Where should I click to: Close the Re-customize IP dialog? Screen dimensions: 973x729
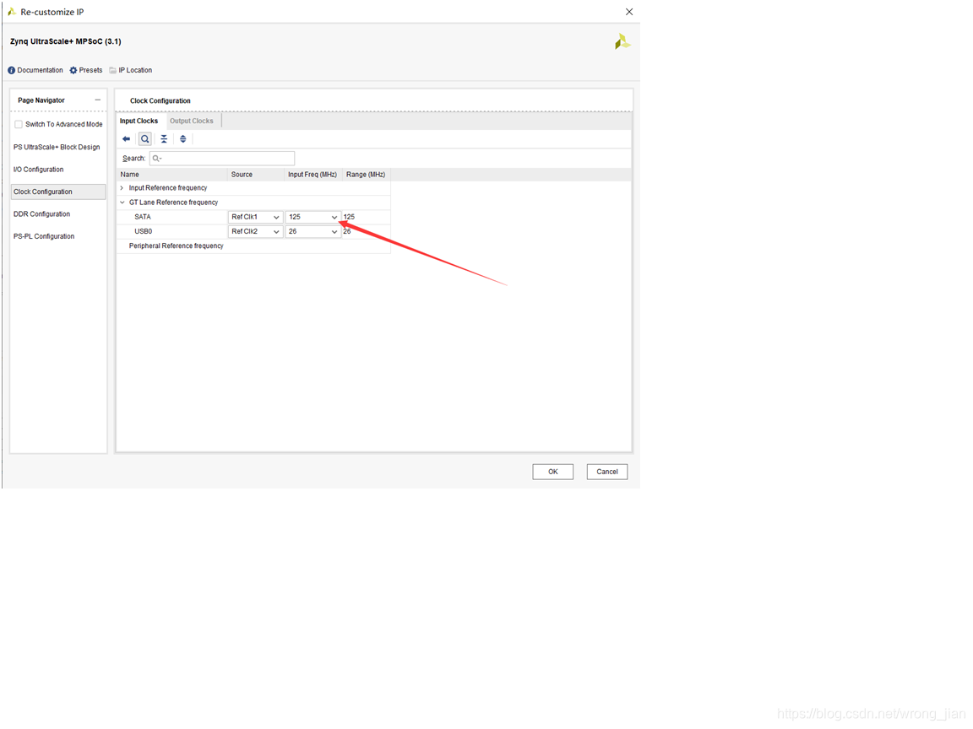point(629,12)
